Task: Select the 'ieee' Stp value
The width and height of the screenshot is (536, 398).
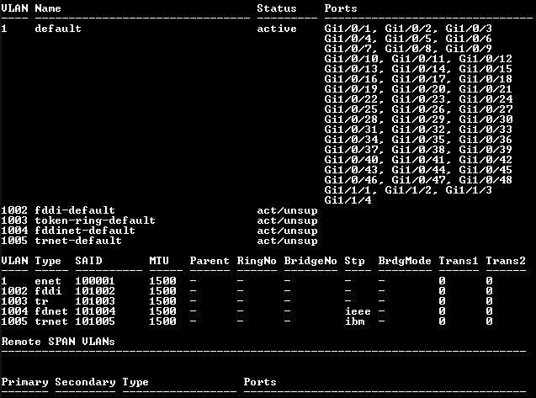Action: [358, 311]
